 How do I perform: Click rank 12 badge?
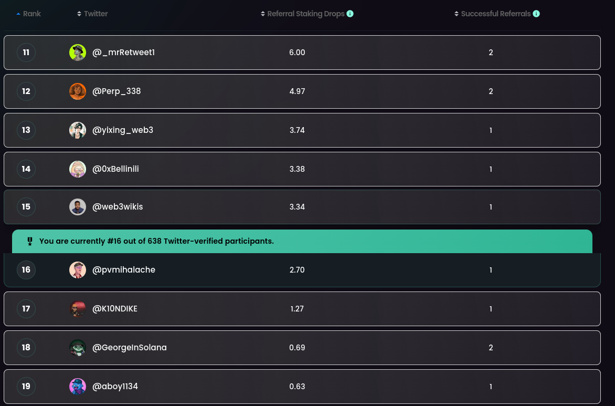(26, 91)
